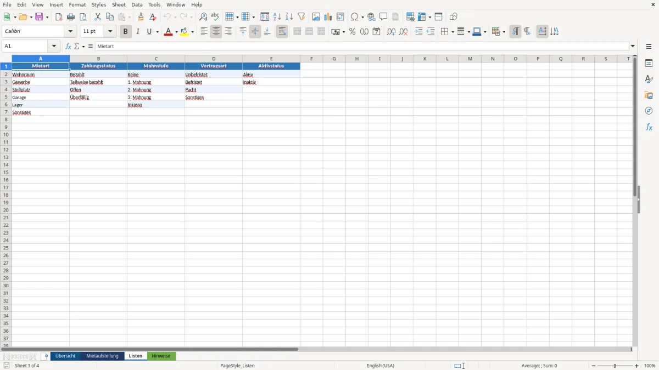Click the Function Wizard button
Image resolution: width=659 pixels, height=370 pixels.
[x=68, y=47]
